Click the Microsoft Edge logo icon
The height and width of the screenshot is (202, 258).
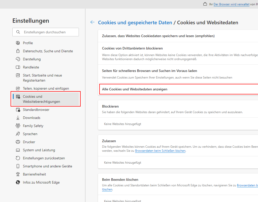tap(18, 182)
